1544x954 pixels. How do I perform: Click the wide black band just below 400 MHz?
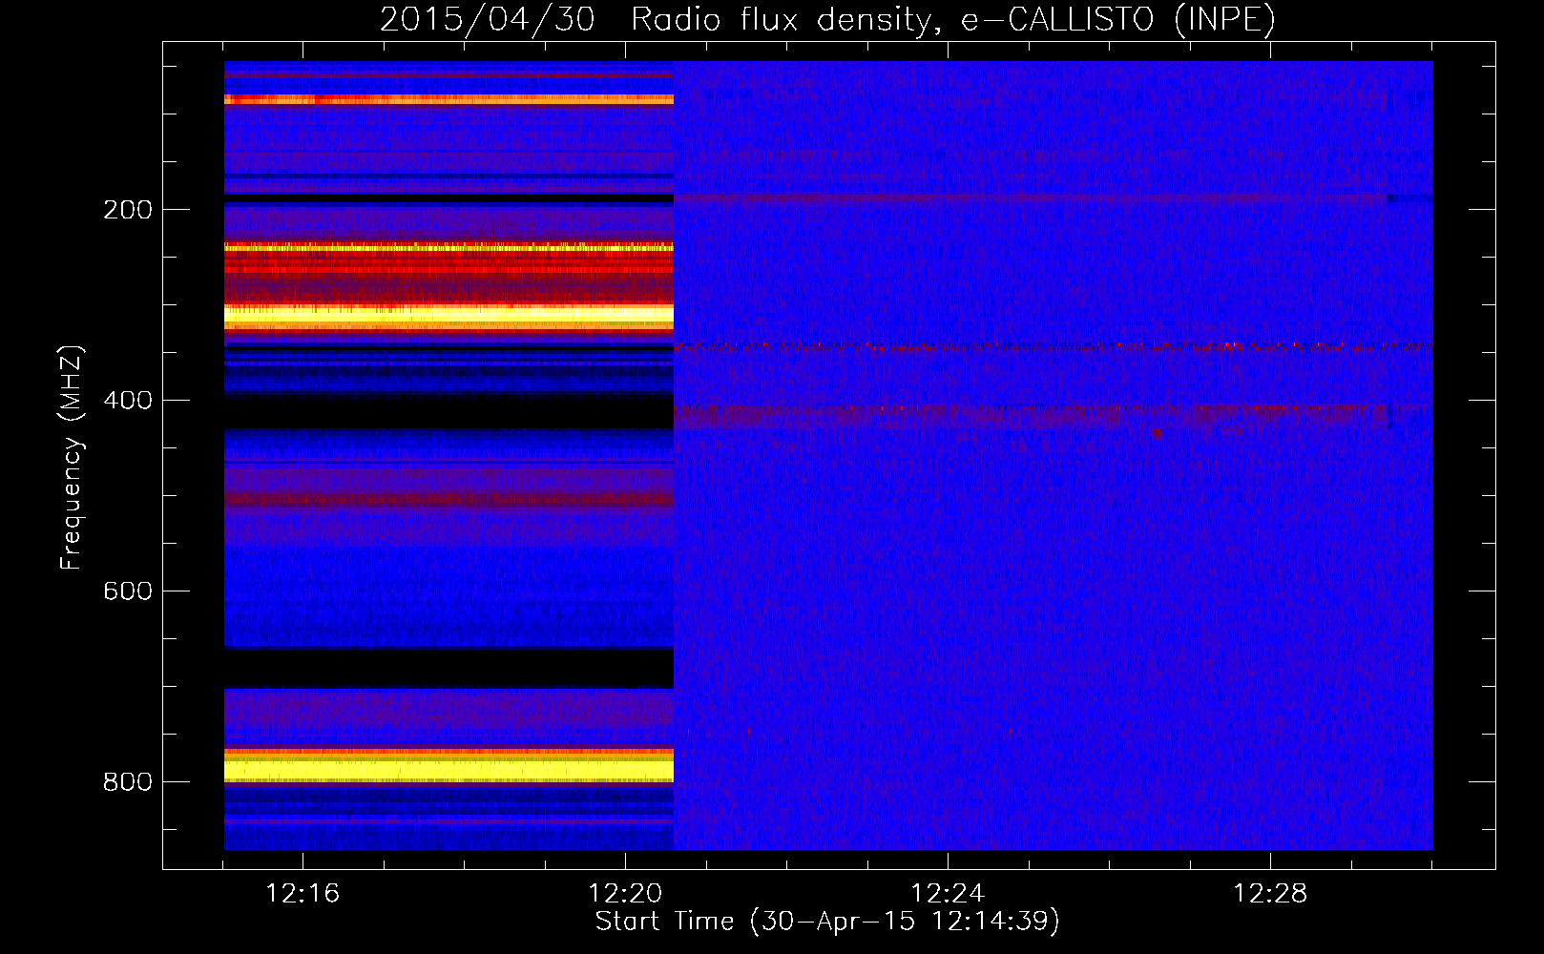coord(449,412)
